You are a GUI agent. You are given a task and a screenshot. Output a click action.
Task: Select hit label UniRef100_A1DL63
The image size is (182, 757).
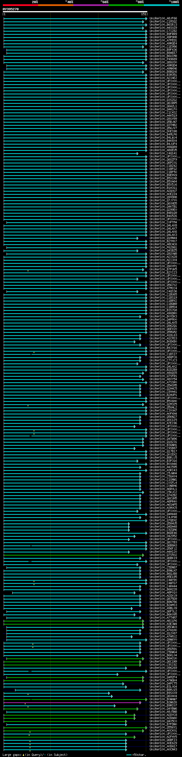[x=163, y=335]
